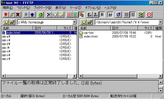
Task: Click the remote pane horizontal scrollbar
Action: pyautogui.click(x=120, y=76)
